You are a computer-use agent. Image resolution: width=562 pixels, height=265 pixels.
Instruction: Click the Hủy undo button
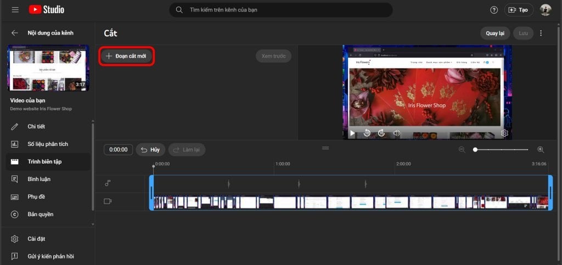(150, 150)
